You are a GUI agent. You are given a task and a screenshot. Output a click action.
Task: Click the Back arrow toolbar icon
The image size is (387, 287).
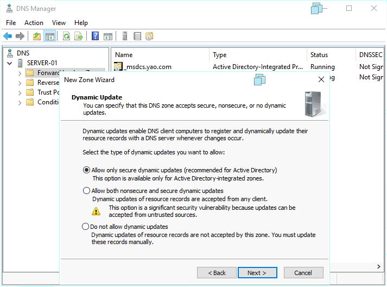click(8, 36)
